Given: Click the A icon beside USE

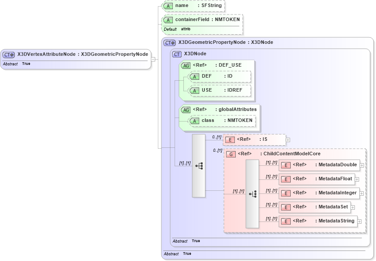Looking at the screenshot, I should point(194,91).
